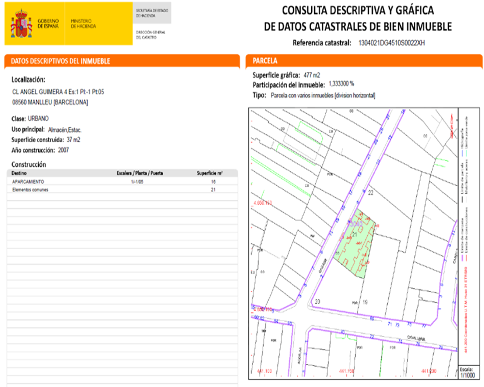Click the Datos Descriptivos del Inmueble header
Viewport: 484px width, 387px height.
[122, 61]
